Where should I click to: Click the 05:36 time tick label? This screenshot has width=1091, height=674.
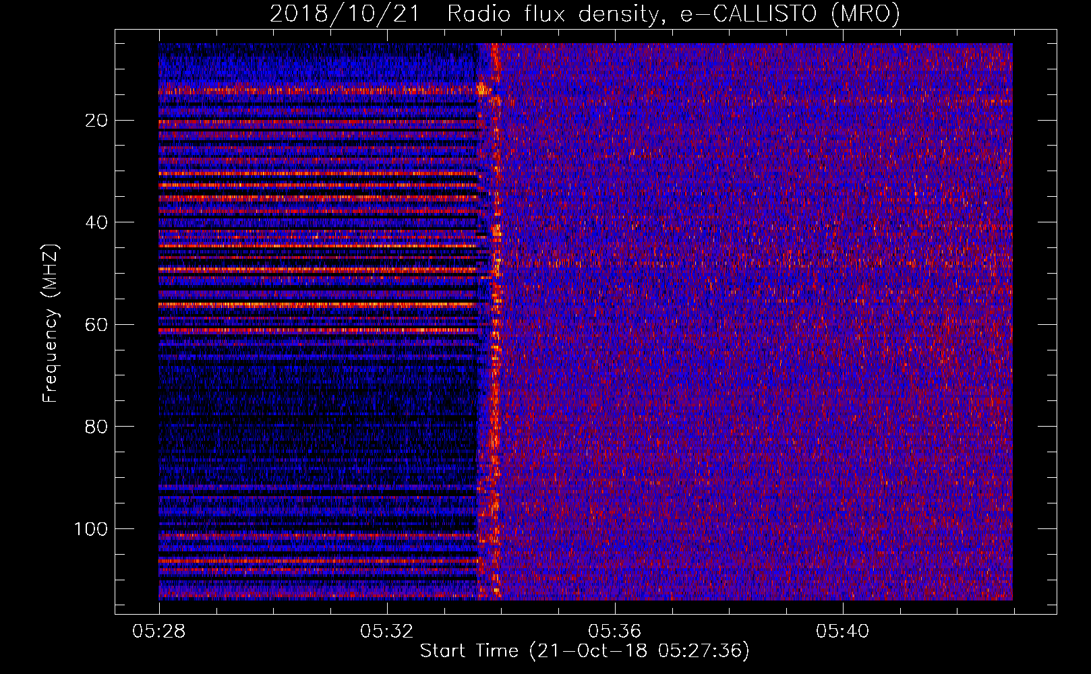(x=614, y=632)
